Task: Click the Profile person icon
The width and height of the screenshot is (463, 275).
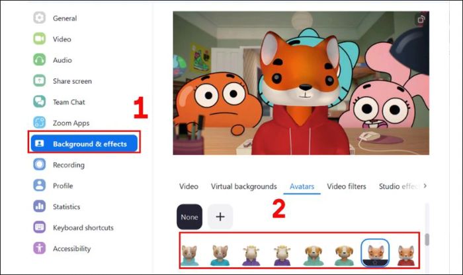Action: [39, 185]
